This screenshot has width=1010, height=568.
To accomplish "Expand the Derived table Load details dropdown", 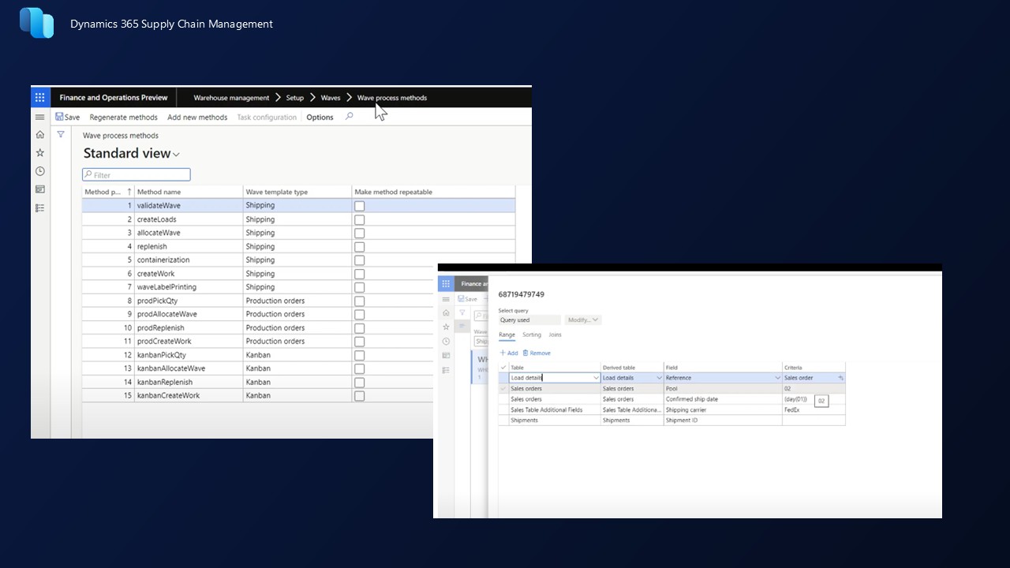I will point(659,378).
